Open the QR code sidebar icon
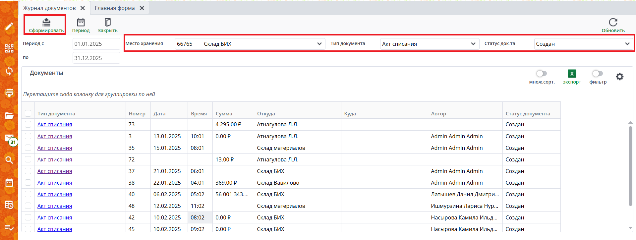Viewport: 636px width, 240px height. click(9, 48)
